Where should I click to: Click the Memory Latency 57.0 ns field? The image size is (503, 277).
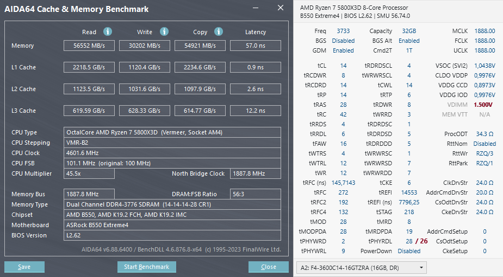click(255, 46)
